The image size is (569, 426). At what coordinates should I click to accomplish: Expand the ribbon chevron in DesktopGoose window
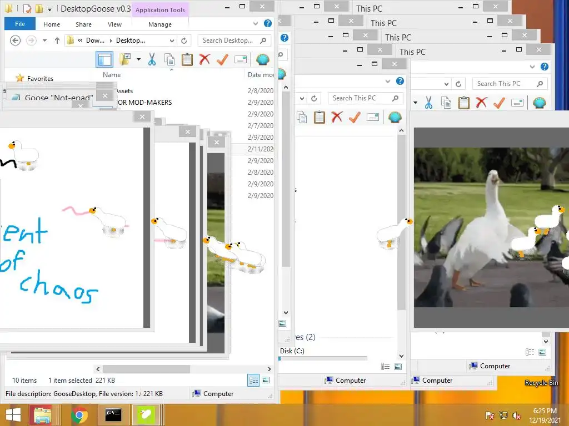(256, 24)
